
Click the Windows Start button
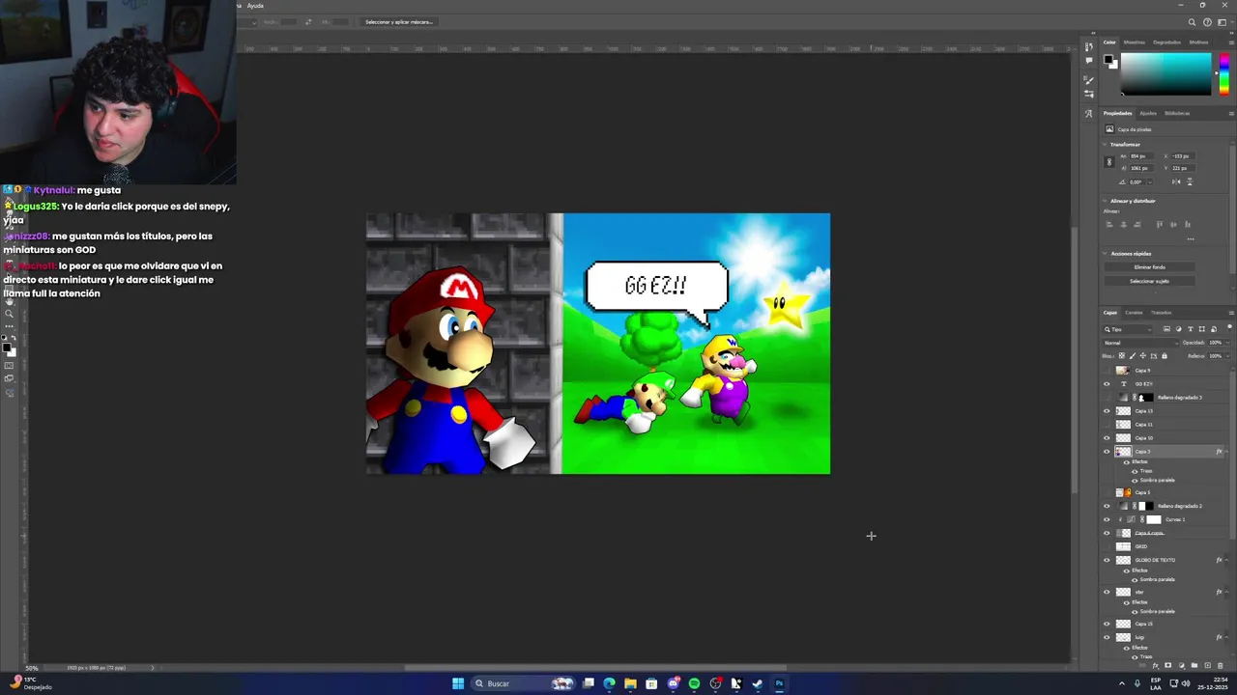point(458,683)
